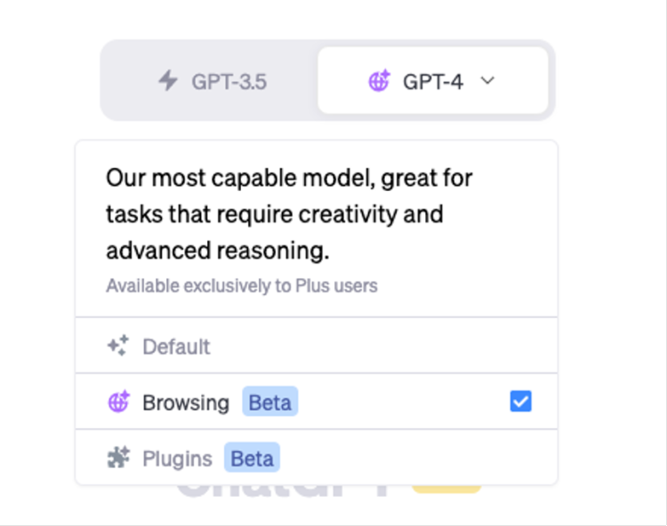This screenshot has width=667, height=526.
Task: Click the purple globe icon beside Browsing
Action: tap(117, 402)
